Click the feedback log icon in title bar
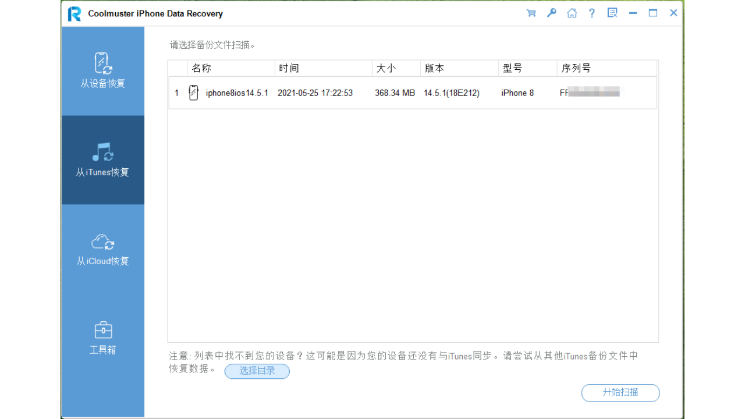The height and width of the screenshot is (419, 745). 612,12
